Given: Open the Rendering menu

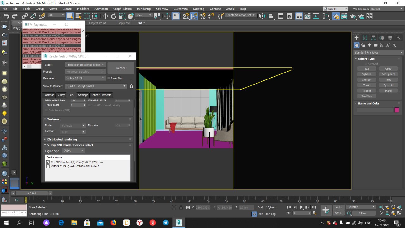Looking at the screenshot, I should coord(144,9).
